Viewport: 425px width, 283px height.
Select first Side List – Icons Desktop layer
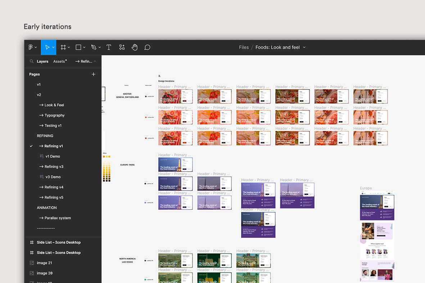click(59, 242)
